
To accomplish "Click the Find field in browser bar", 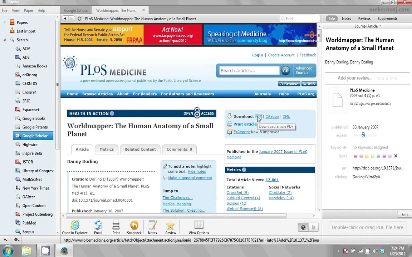I will (300, 19).
